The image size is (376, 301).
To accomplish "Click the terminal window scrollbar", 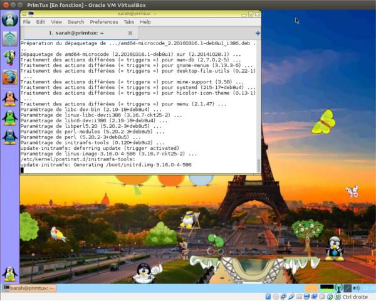I will point(258,166).
